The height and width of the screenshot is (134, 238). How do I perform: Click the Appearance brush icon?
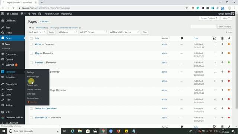[x=3, y=84]
